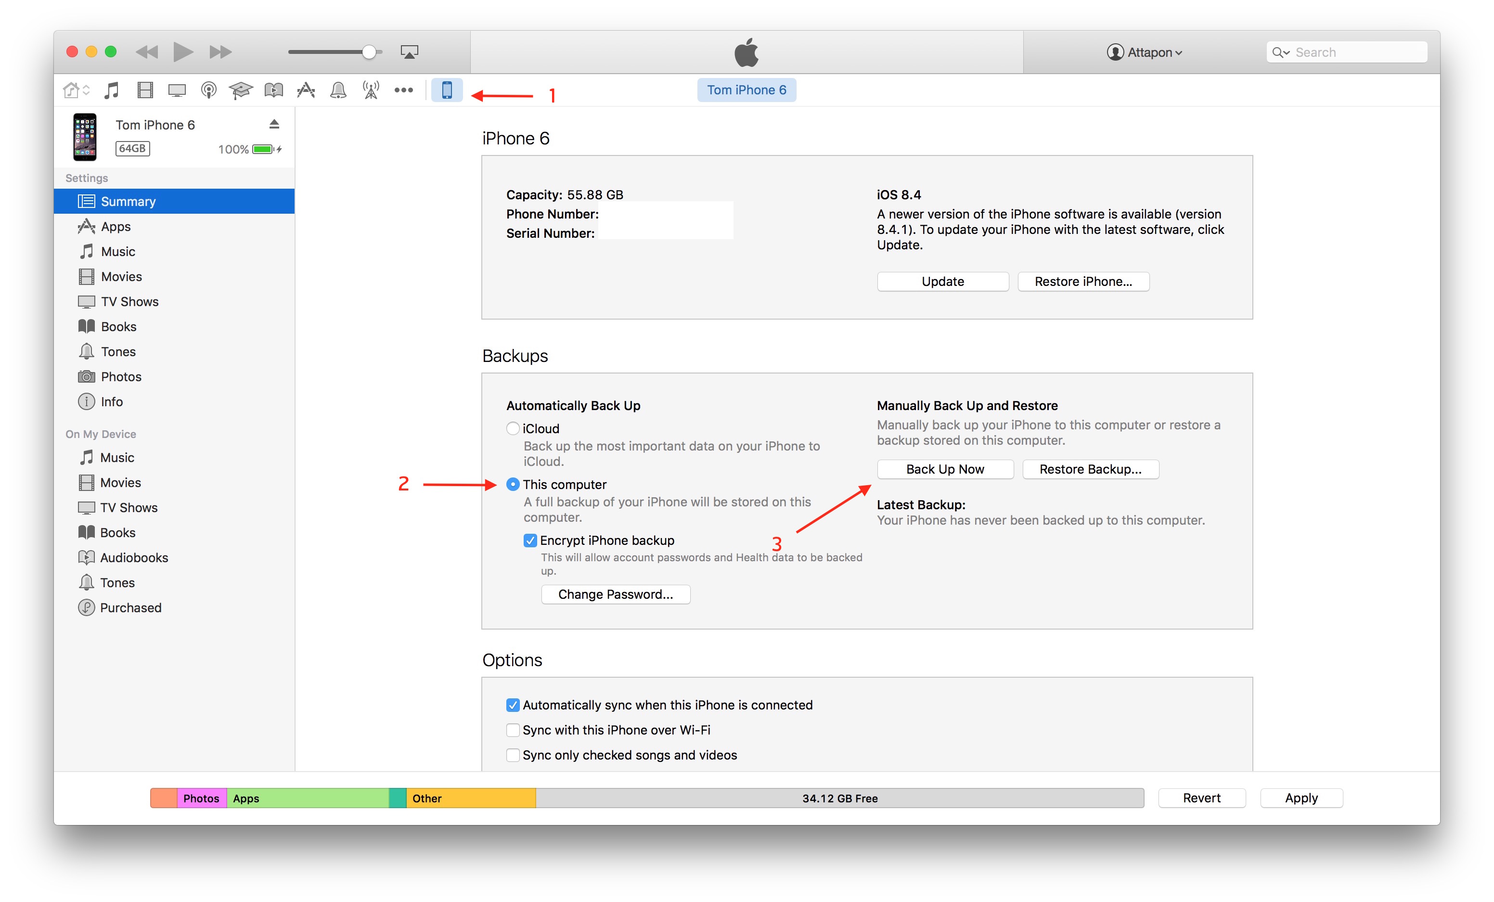The width and height of the screenshot is (1494, 902).
Task: Click Restore Backup... button
Action: (1090, 469)
